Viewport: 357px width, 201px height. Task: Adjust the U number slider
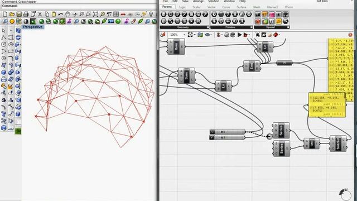pos(227,132)
